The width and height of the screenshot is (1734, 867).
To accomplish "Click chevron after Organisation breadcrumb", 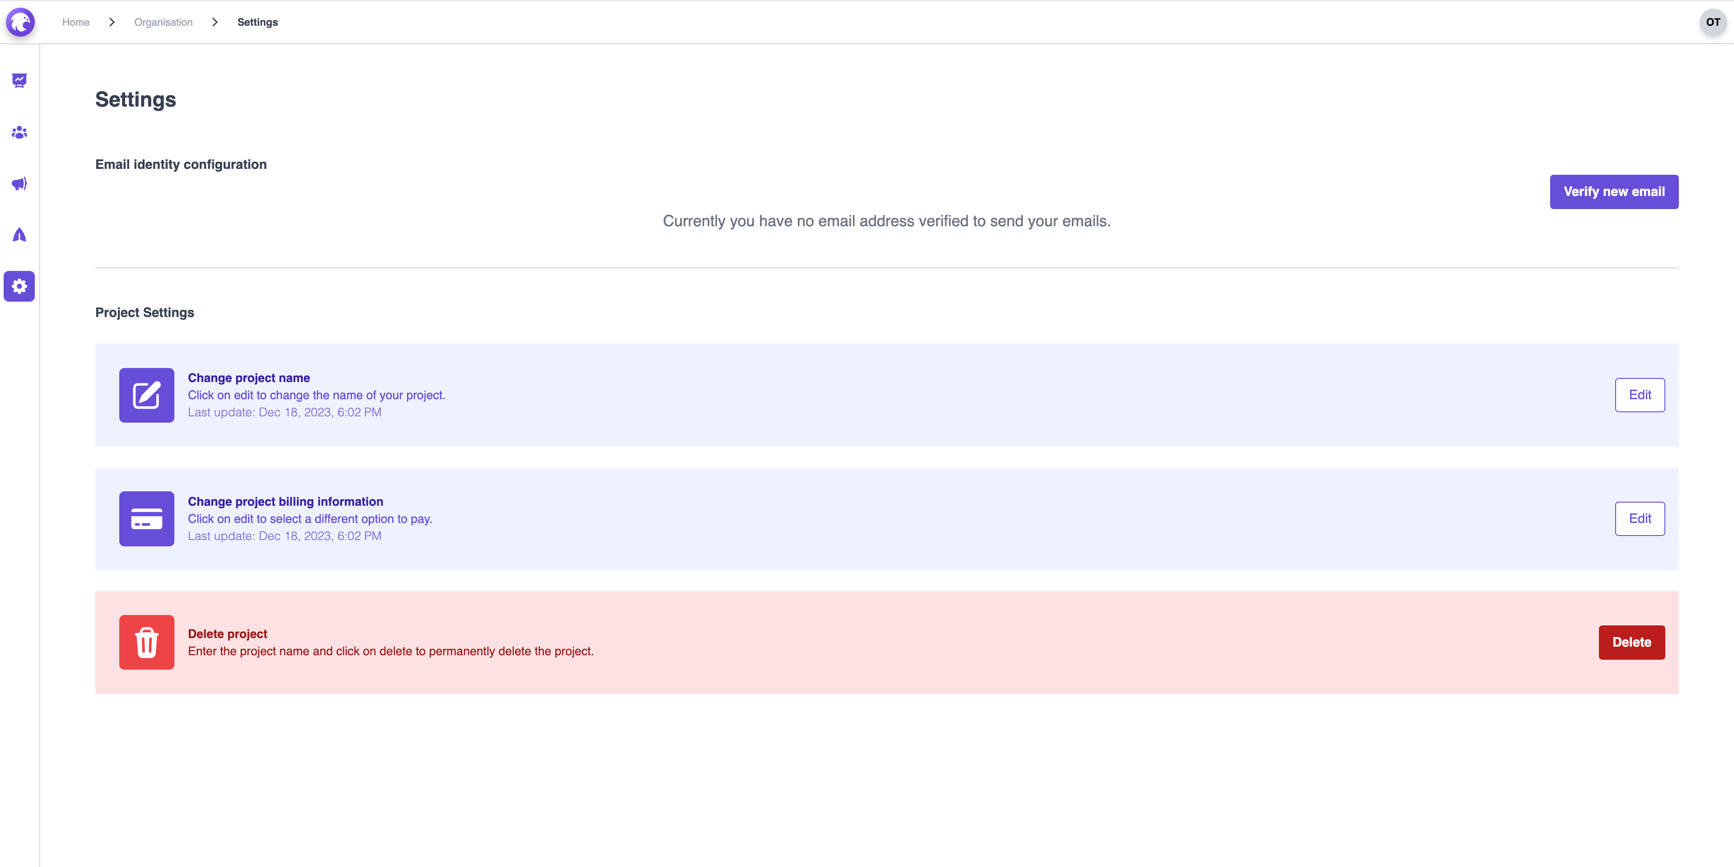I will [x=215, y=22].
